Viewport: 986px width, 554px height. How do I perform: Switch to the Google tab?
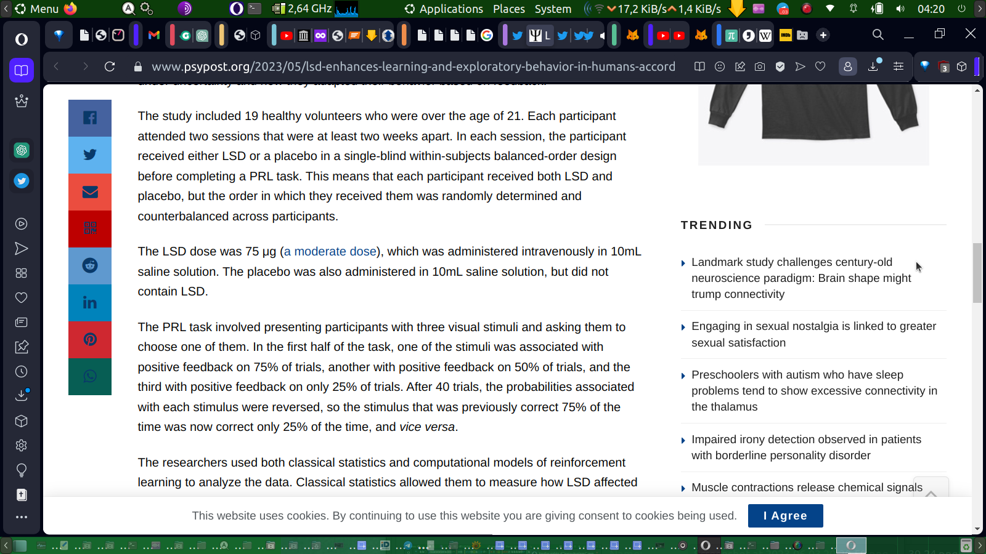pos(487,35)
